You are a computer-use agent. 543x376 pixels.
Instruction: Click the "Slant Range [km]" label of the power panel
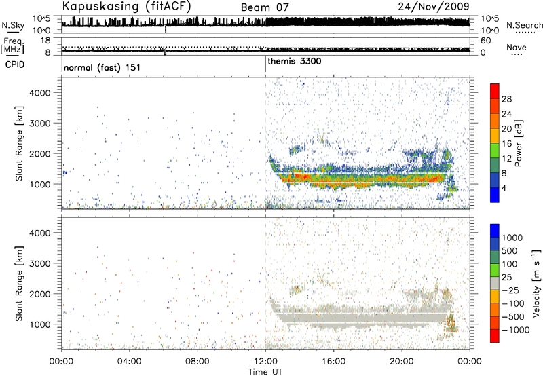click(x=19, y=143)
